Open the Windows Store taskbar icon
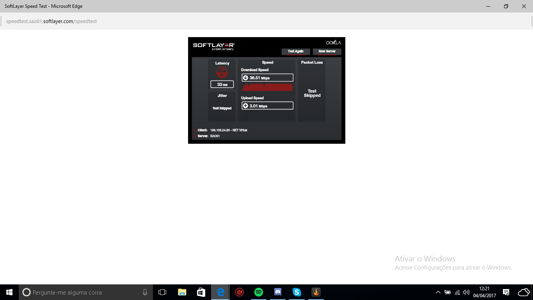 201,292
